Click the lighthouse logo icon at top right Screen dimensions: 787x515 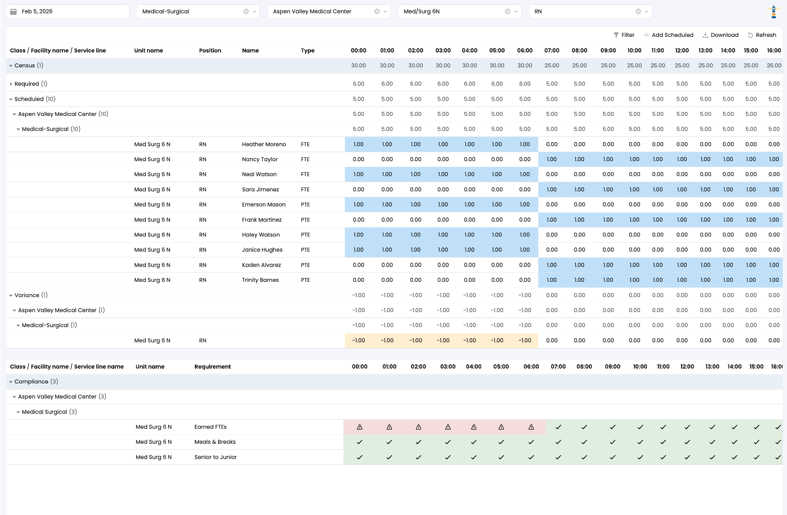click(773, 12)
